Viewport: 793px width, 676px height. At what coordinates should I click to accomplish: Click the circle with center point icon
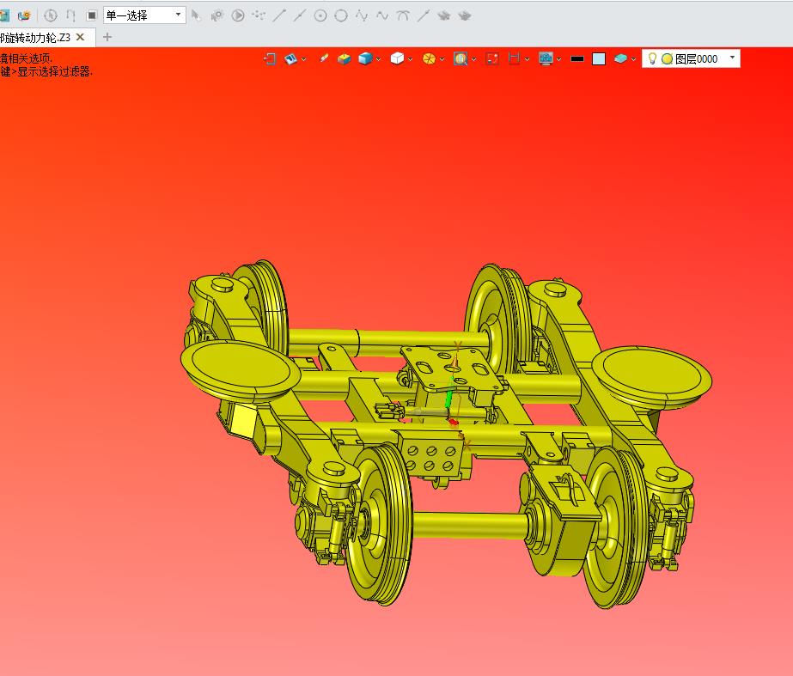click(320, 15)
